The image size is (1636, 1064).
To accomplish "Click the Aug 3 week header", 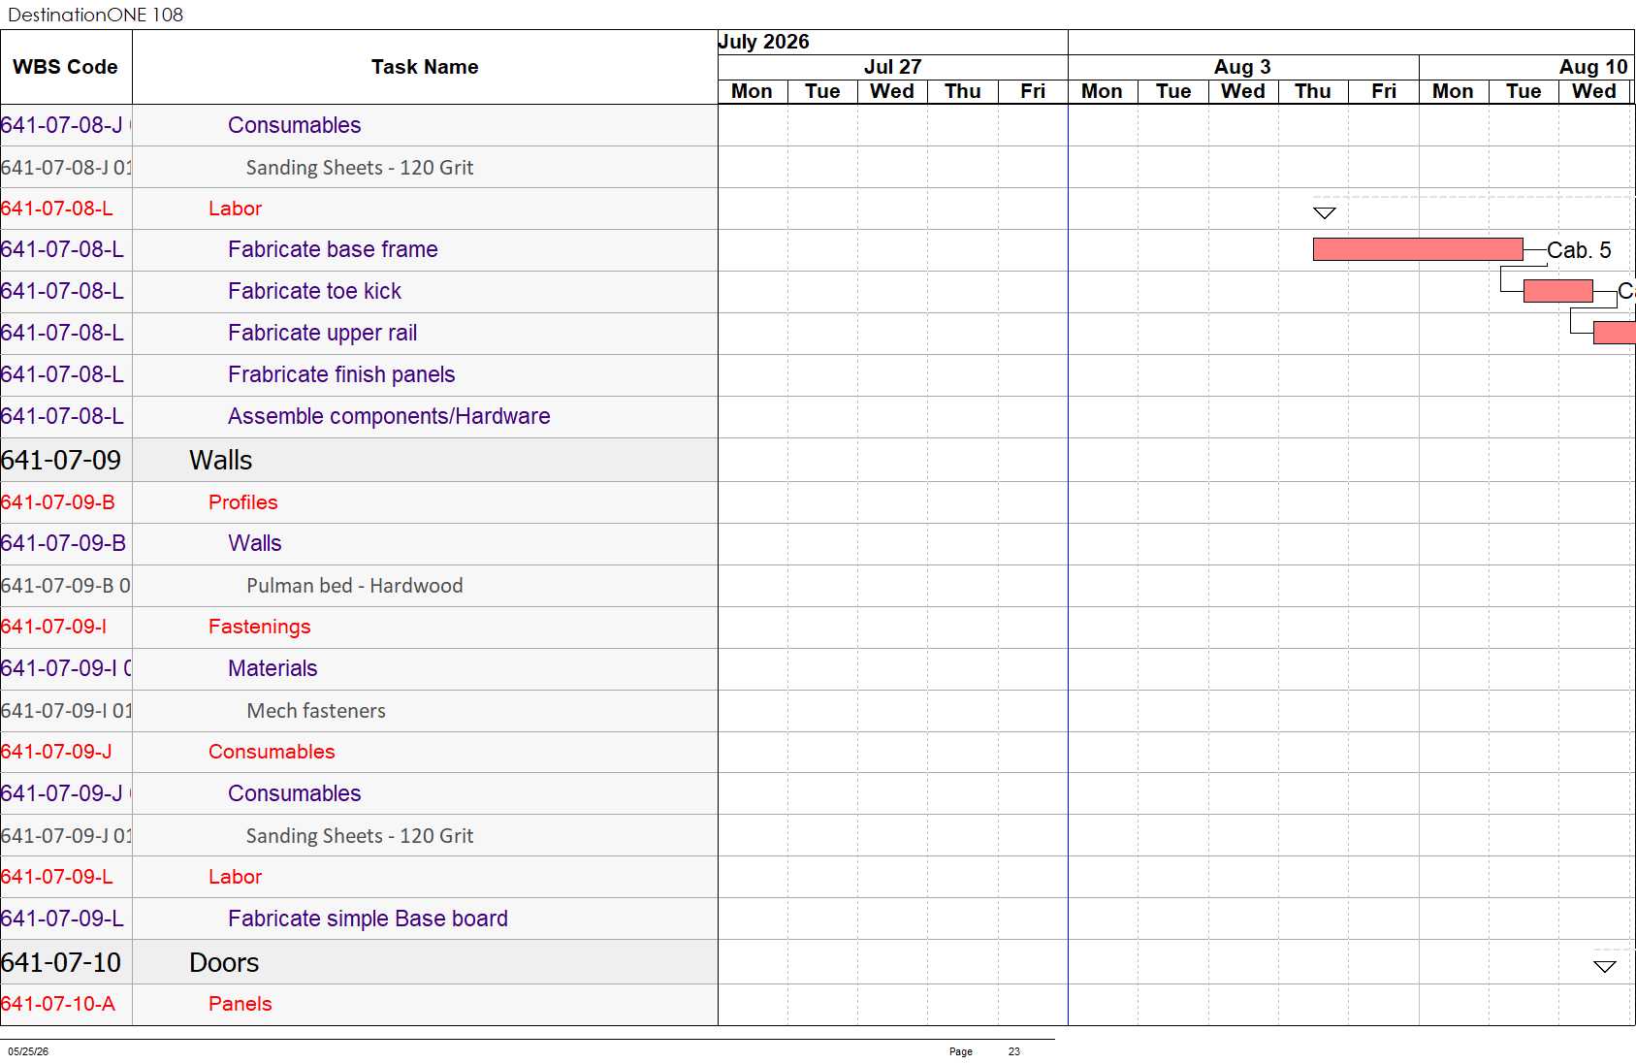I will click(x=1242, y=67).
